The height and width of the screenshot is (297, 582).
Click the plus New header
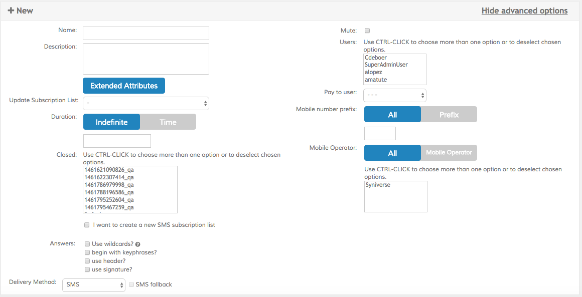pos(21,11)
